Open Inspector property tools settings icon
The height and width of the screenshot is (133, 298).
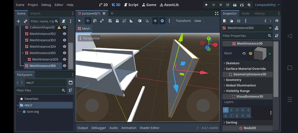coord(277,36)
